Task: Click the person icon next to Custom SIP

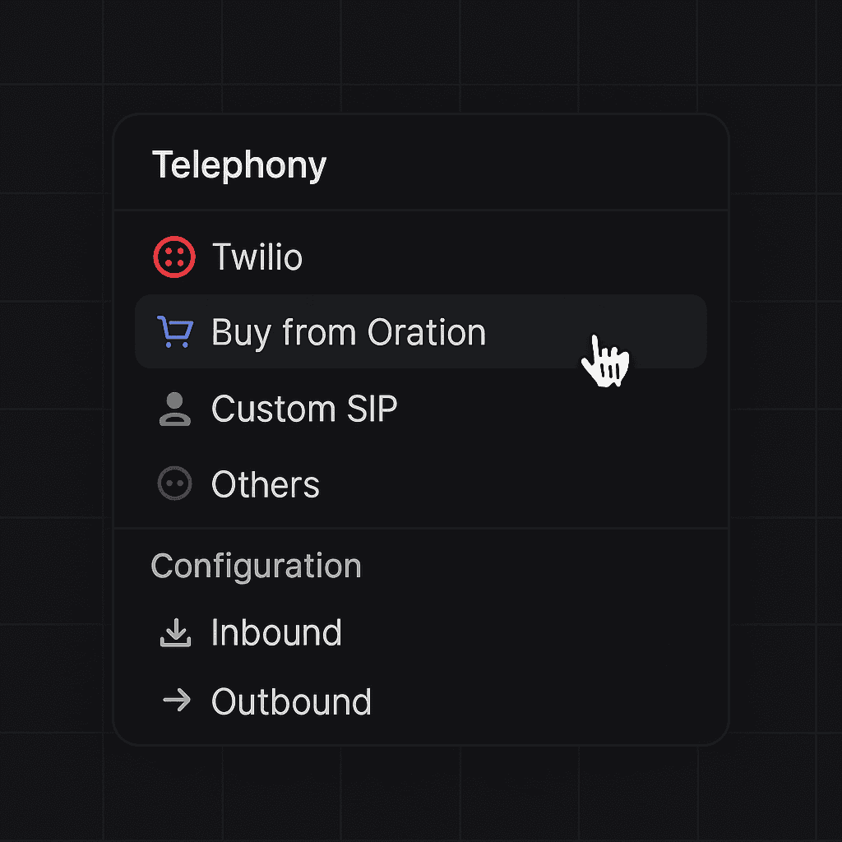Action: [173, 408]
